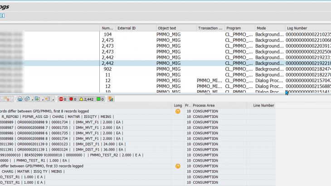The height and width of the screenshot is (186, 331).
Task: Toggle the abort stop-sign message filter
Action: [x=62, y=99]
